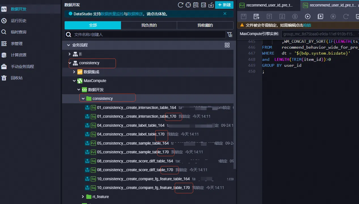Click the advanced run icon in toolbar

pyautogui.click(x=320, y=16)
